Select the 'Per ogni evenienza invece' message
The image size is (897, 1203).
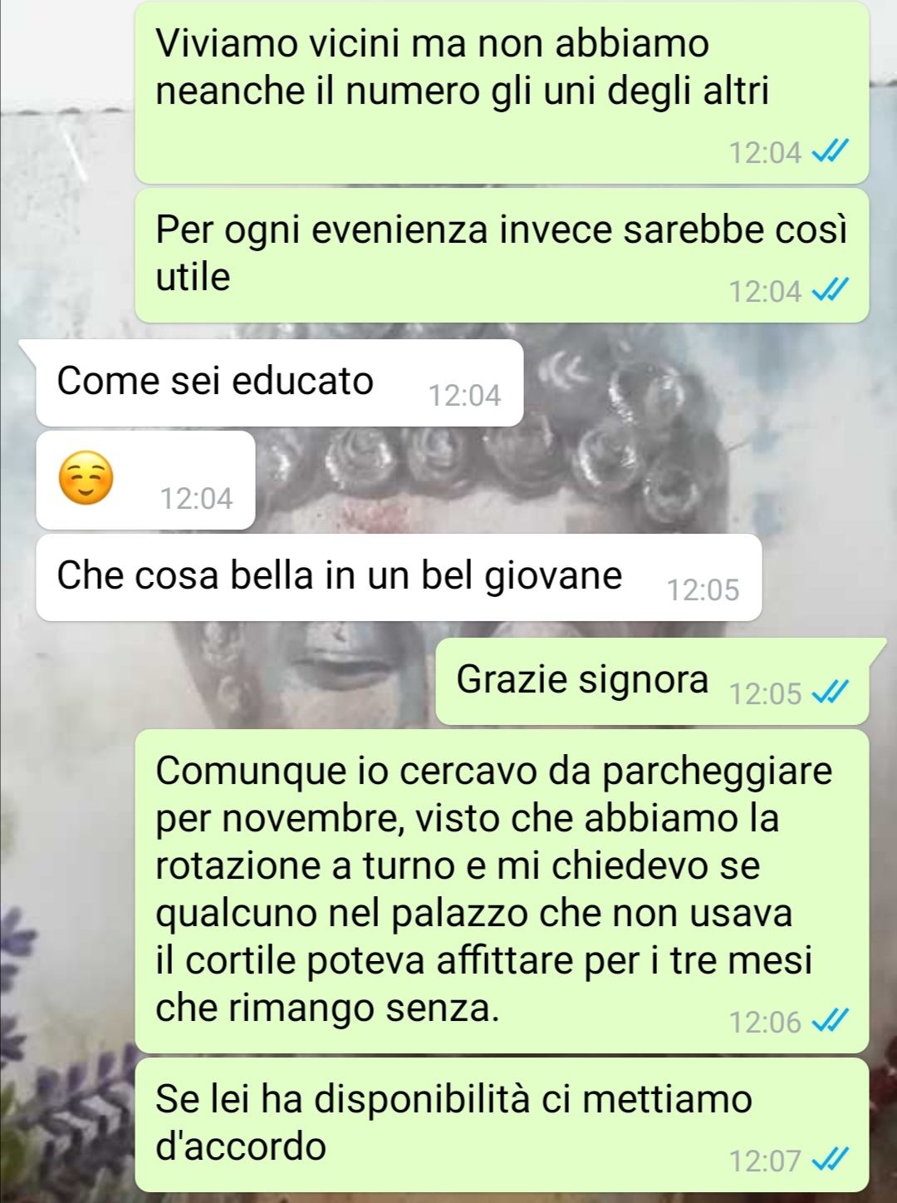(502, 255)
